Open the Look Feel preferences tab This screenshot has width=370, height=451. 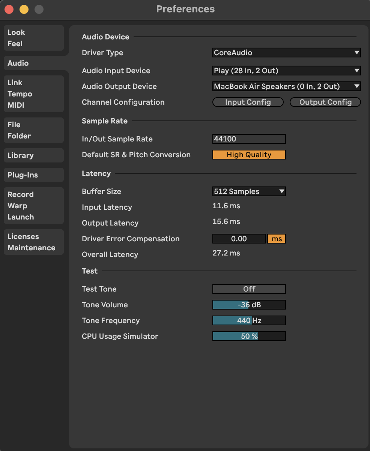[x=34, y=38]
